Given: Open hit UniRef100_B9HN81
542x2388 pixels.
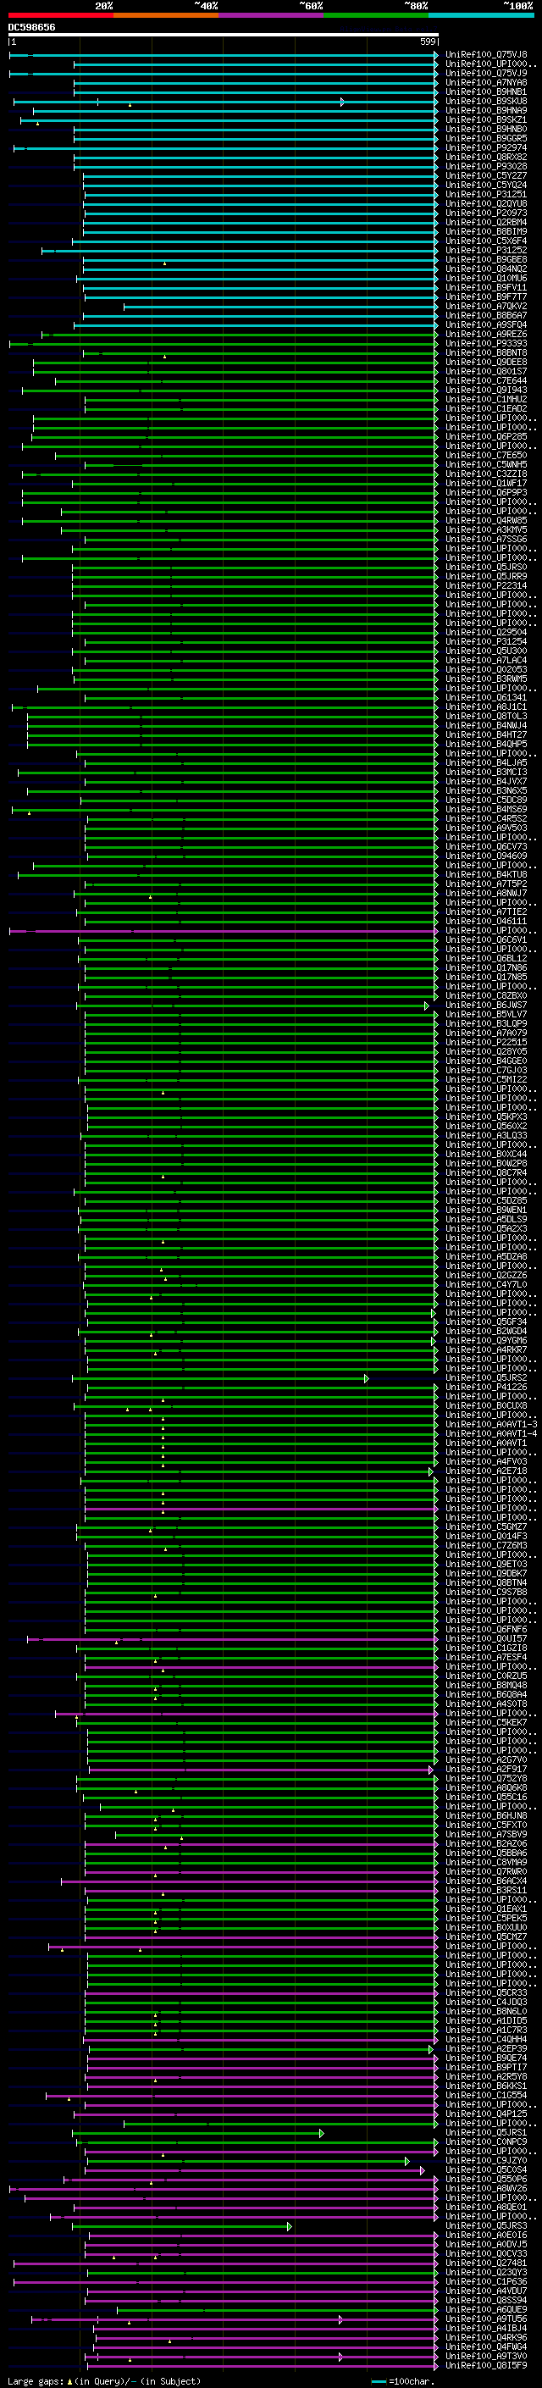Looking at the screenshot, I should click(x=486, y=92).
